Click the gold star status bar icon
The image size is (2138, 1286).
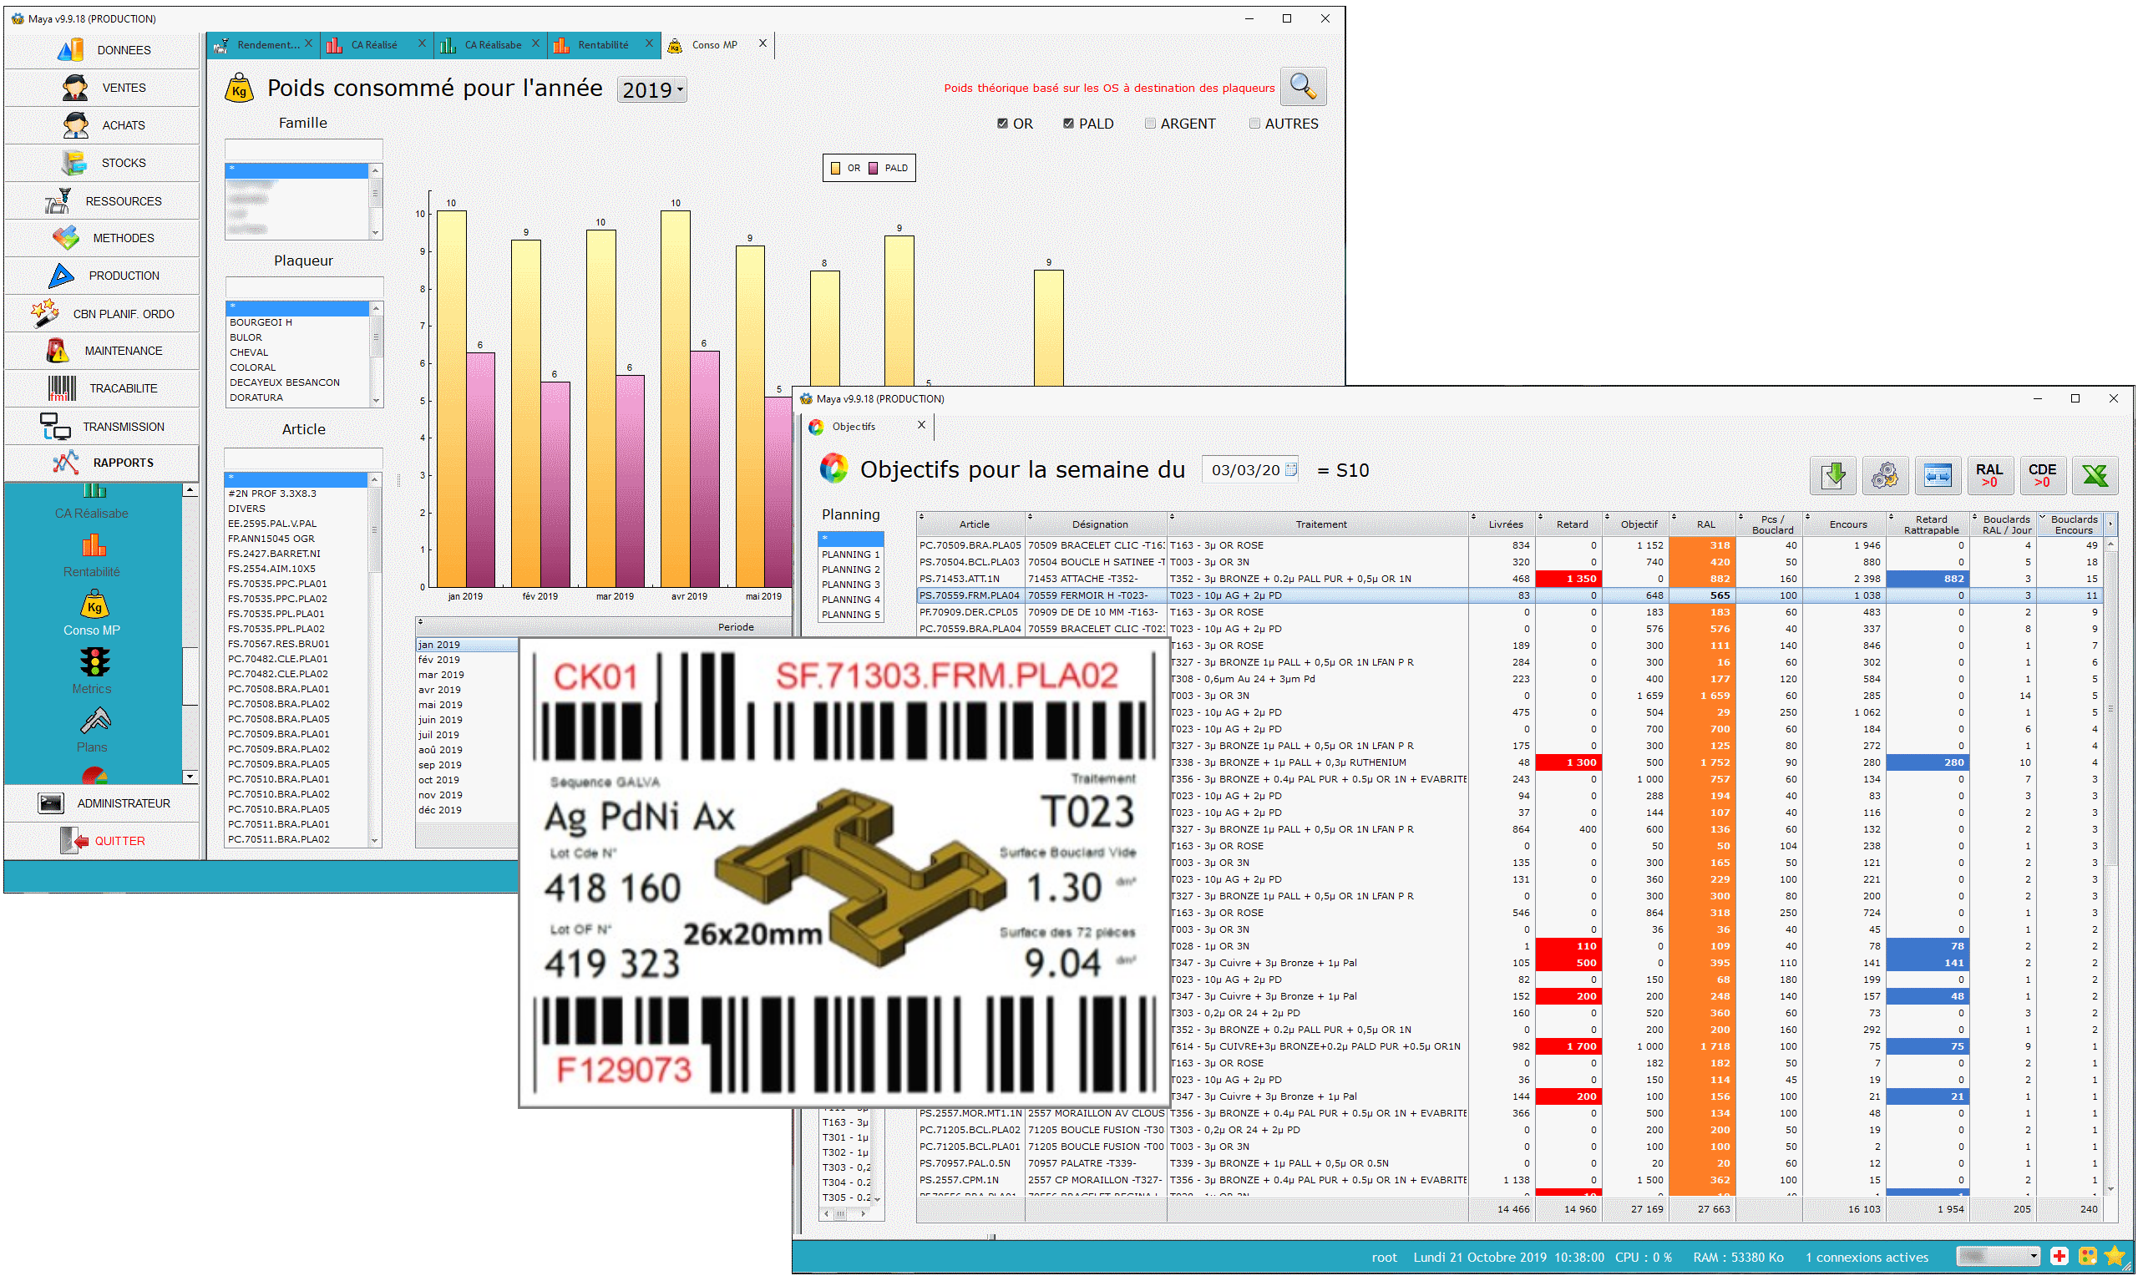pyautogui.click(x=2115, y=1257)
